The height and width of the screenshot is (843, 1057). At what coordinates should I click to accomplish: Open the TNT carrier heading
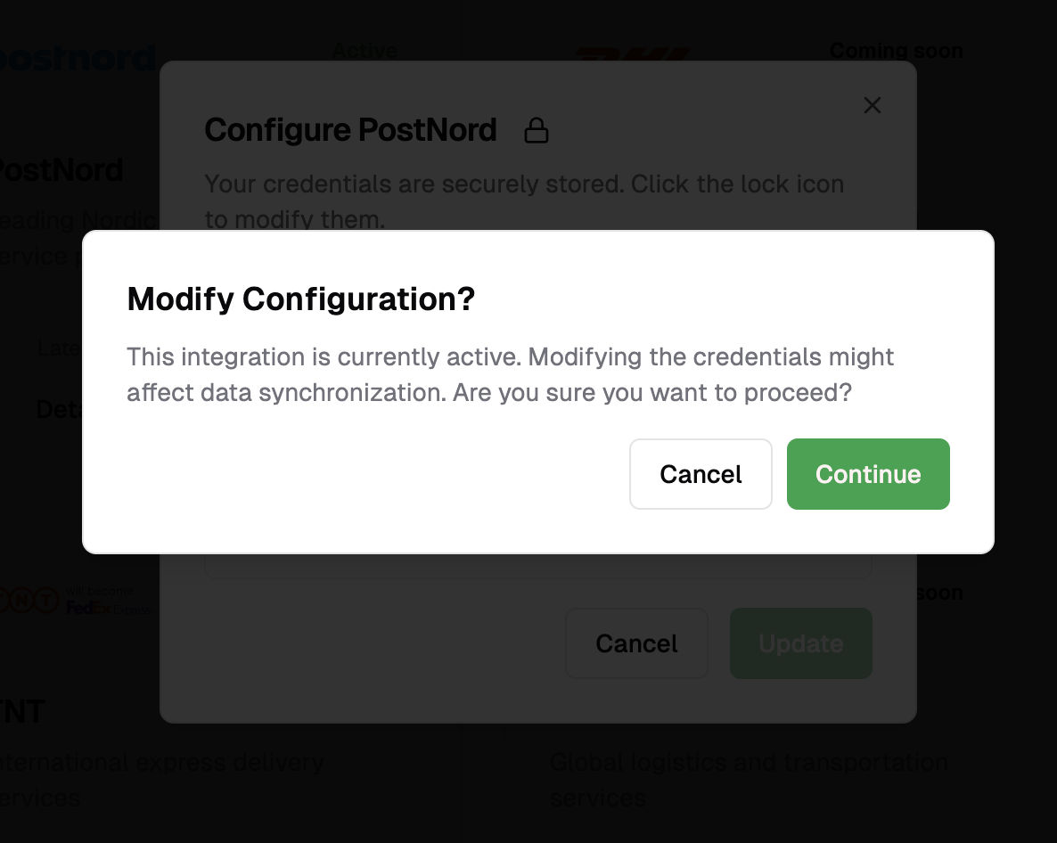22,711
